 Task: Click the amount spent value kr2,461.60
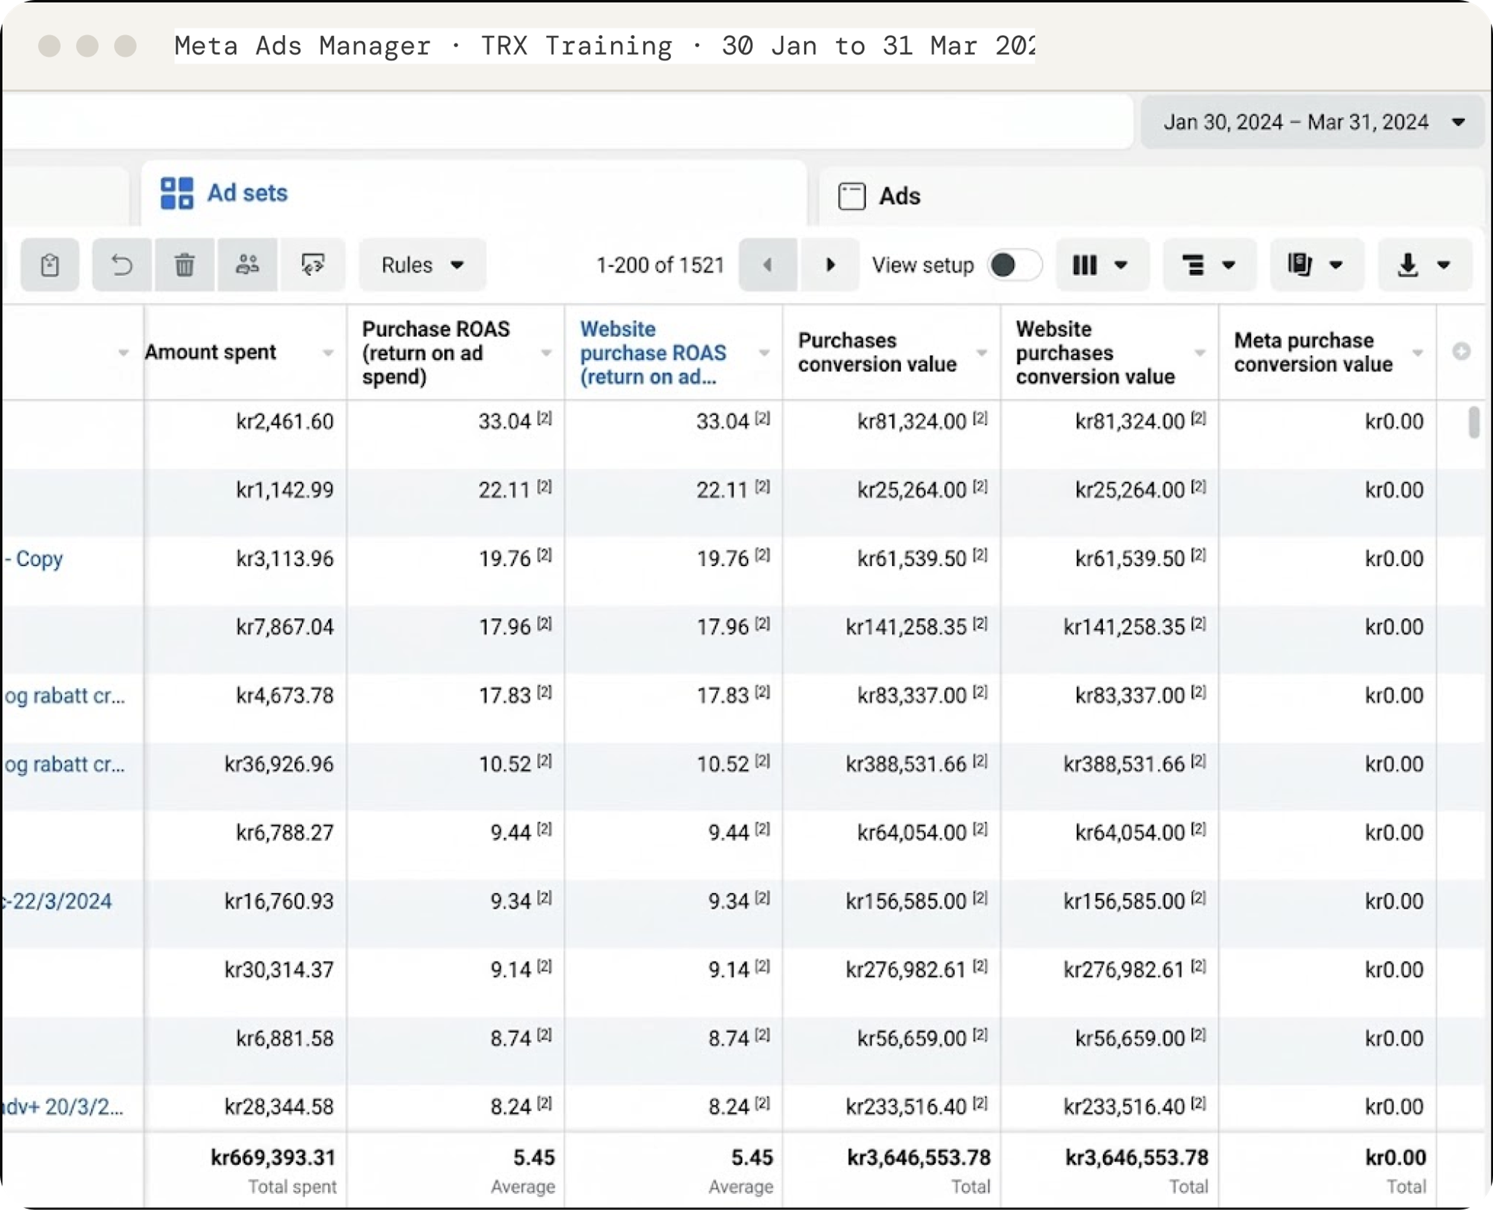285,422
